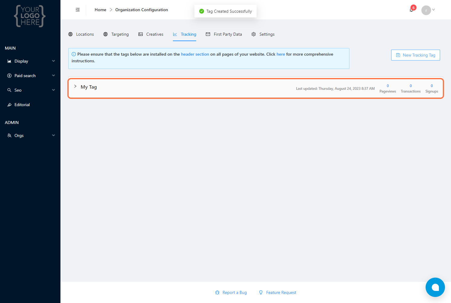The image size is (451, 303).
Task: Click the Orgs people icon
Action: [x=9, y=135]
